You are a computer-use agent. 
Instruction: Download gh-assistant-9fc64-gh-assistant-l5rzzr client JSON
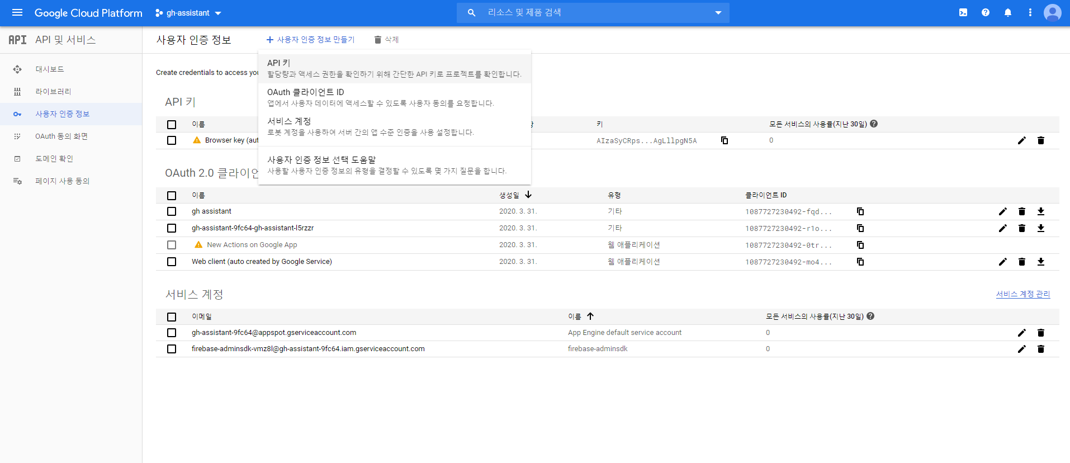point(1041,228)
